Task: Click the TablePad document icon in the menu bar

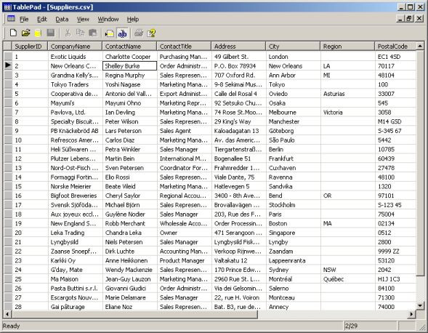Action: 11,19
